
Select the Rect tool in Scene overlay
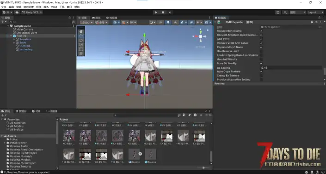pos(81,49)
